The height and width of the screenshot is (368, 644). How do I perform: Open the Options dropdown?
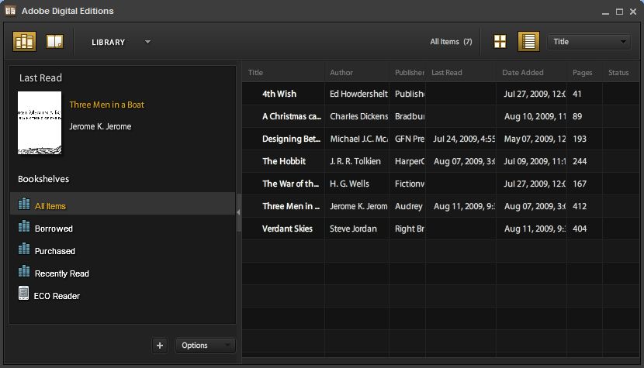click(x=206, y=346)
